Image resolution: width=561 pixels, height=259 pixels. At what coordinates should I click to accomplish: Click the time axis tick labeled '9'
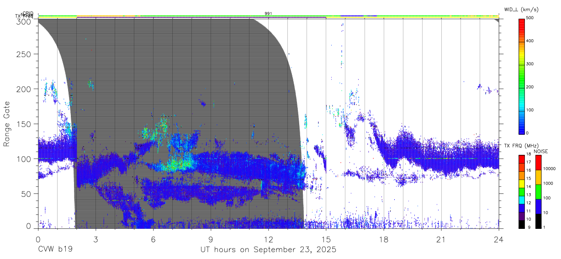[x=211, y=239]
